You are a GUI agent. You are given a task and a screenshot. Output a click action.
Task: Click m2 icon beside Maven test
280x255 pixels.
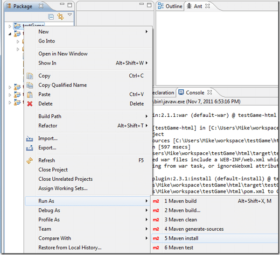(x=156, y=248)
